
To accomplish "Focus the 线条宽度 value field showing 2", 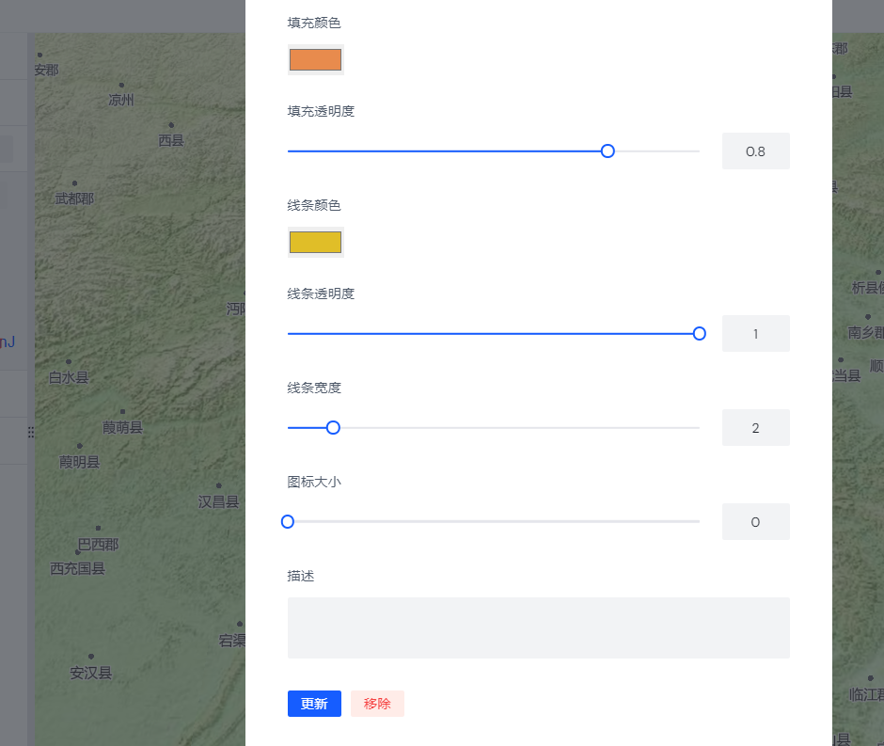I will point(755,427).
